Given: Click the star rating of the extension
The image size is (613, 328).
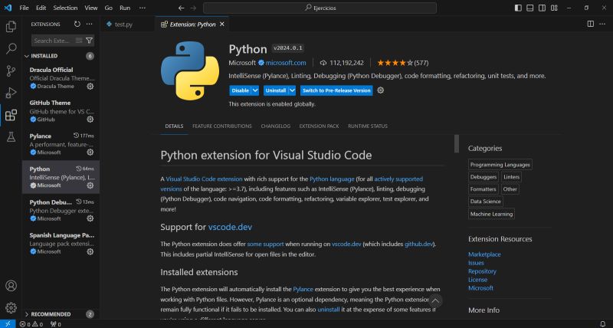Looking at the screenshot, I should (395, 63).
